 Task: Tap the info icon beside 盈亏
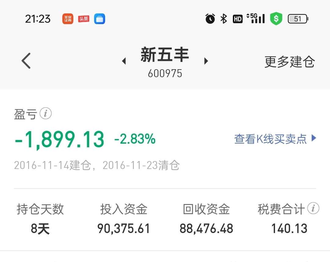[46, 113]
